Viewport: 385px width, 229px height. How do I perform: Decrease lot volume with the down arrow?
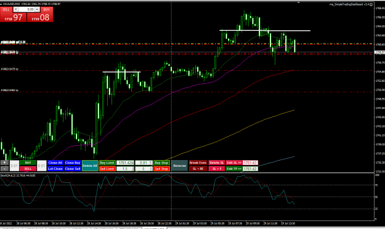point(16,9)
